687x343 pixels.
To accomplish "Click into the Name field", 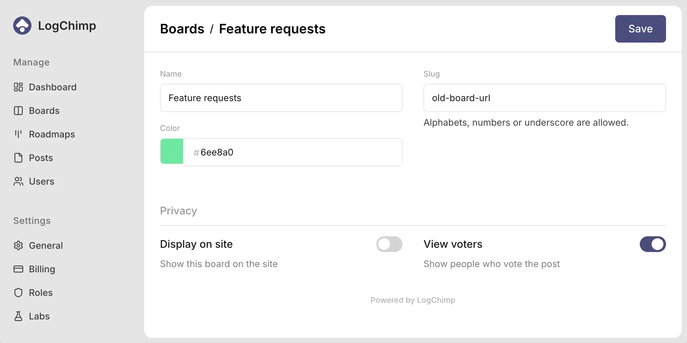I will (281, 98).
